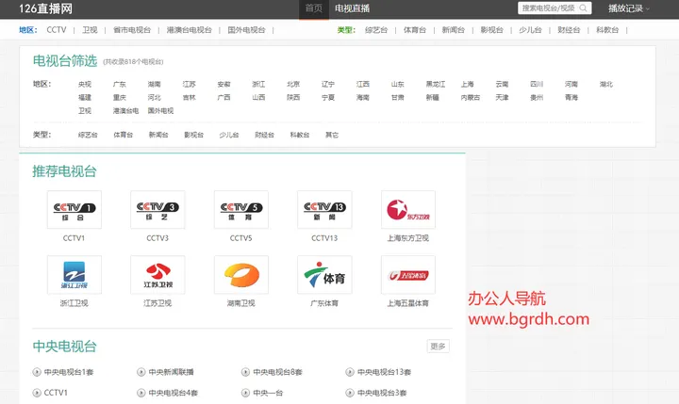Click play icon beside 中央新闻联播

[x=141, y=372]
